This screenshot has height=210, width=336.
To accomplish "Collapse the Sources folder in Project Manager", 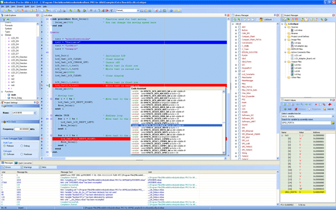I will click(285, 27).
